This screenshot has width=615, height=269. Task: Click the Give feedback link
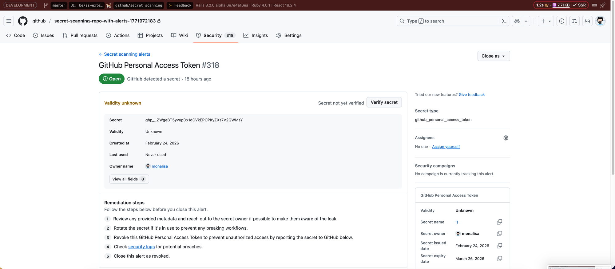click(x=472, y=95)
